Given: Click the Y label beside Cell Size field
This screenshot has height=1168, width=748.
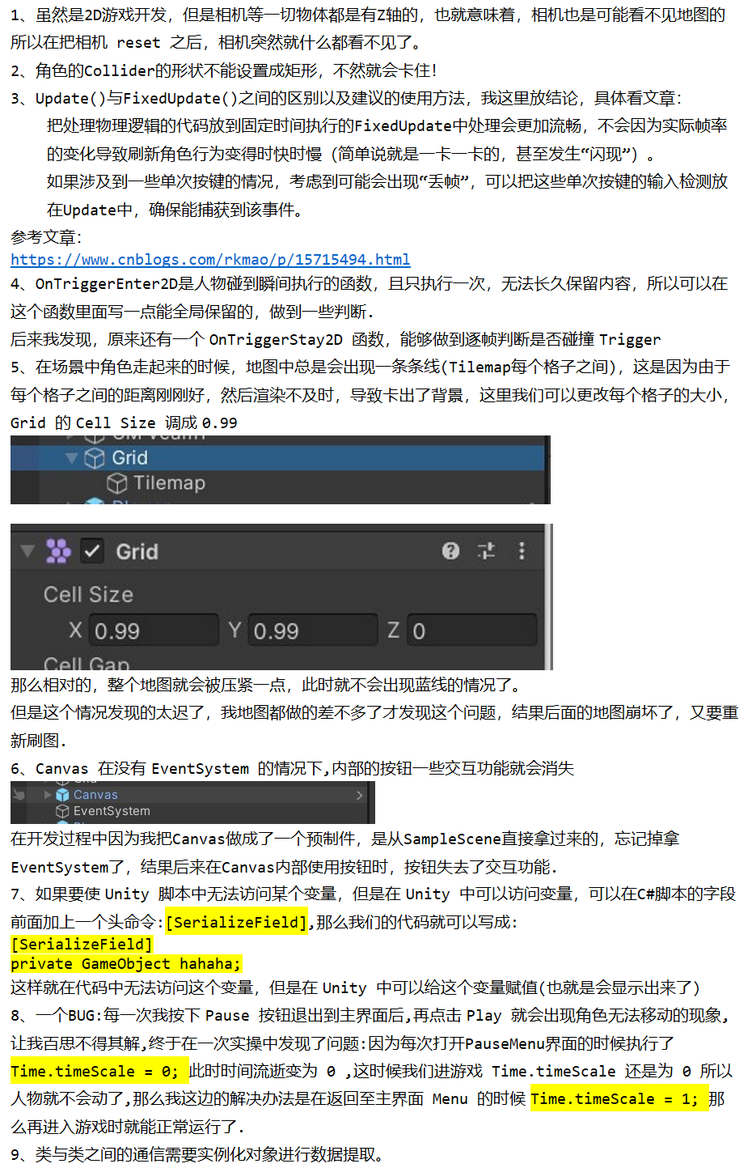Looking at the screenshot, I should tap(235, 631).
